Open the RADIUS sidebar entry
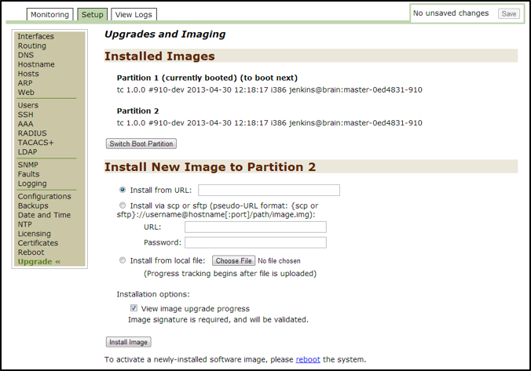This screenshot has height=371, width=531. (31, 133)
